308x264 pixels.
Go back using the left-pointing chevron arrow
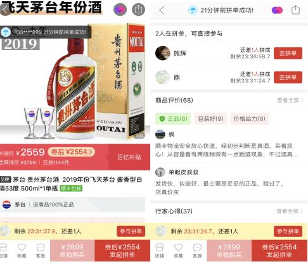[x=162, y=10]
